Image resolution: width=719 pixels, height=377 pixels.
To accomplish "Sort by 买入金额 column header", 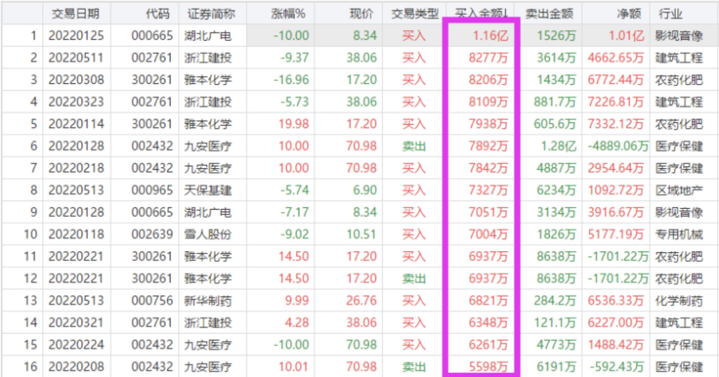I will pyautogui.click(x=481, y=13).
